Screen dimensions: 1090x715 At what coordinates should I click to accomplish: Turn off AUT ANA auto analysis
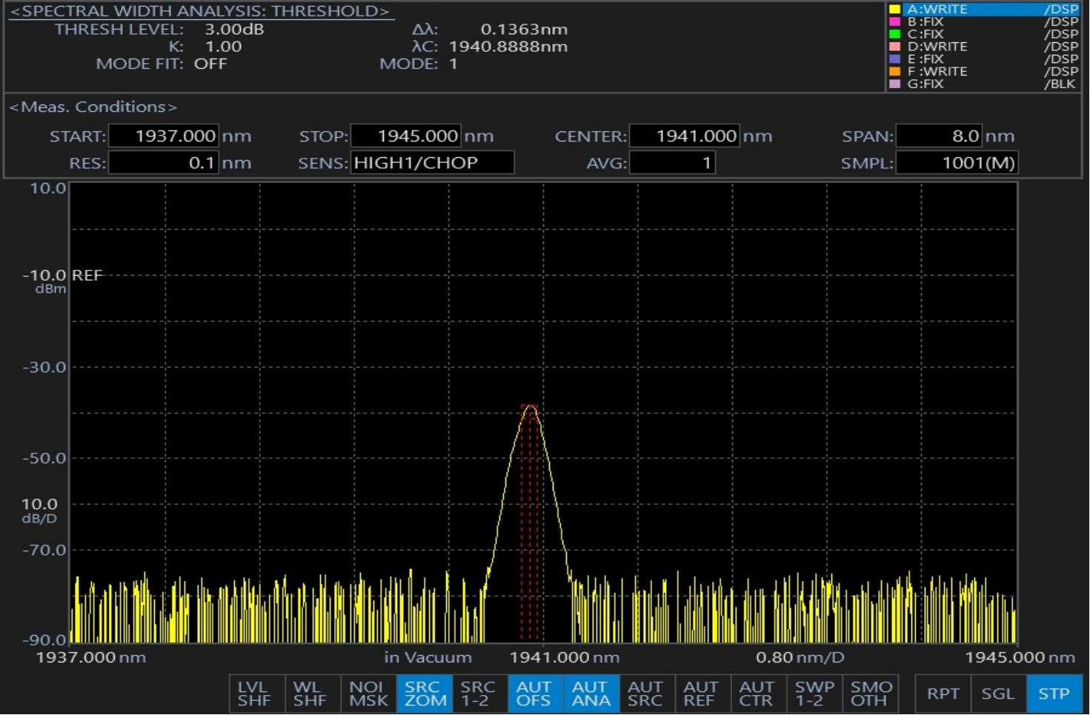(591, 694)
